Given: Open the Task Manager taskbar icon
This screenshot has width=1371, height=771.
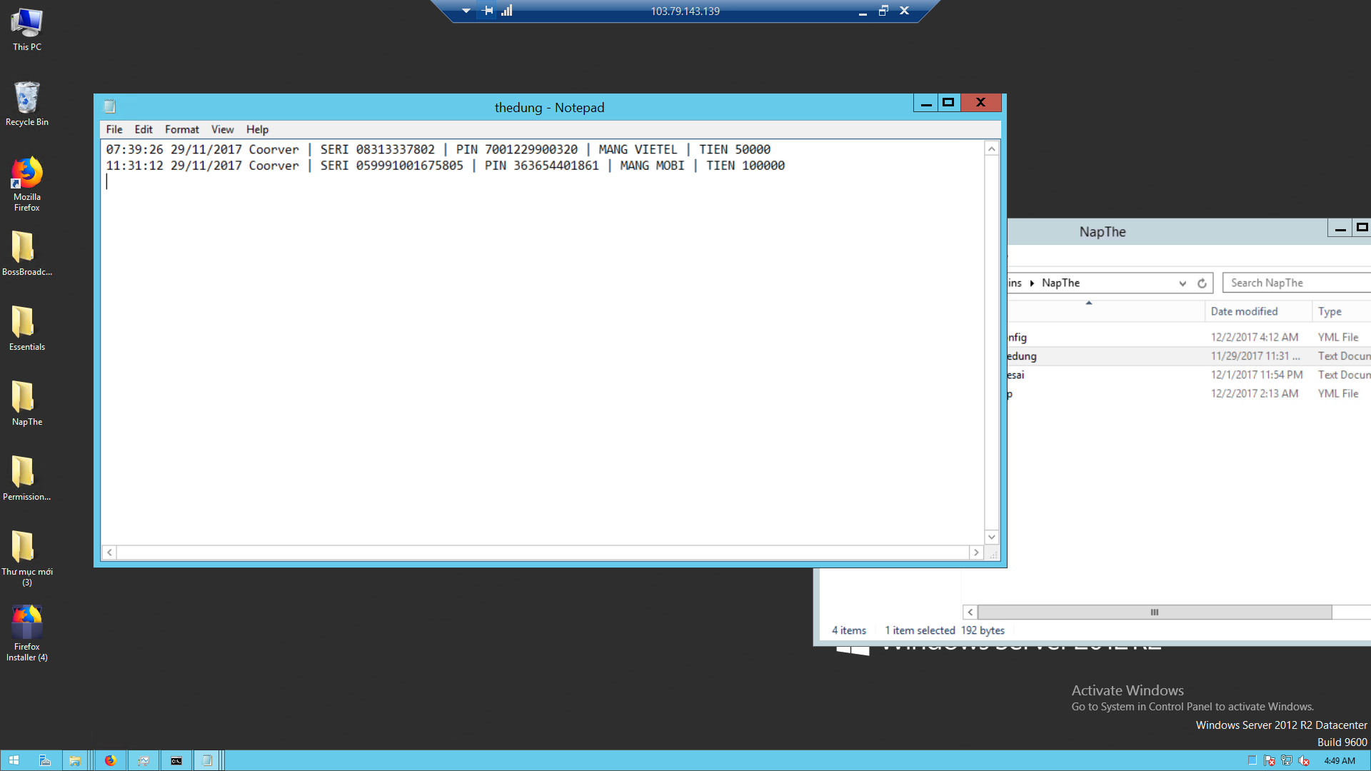Looking at the screenshot, I should (144, 760).
